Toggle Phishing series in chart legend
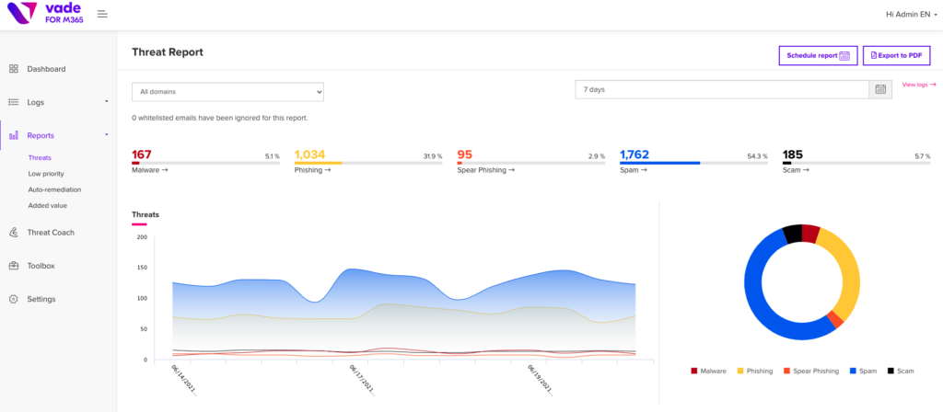The height and width of the screenshot is (412, 943). tap(755, 372)
